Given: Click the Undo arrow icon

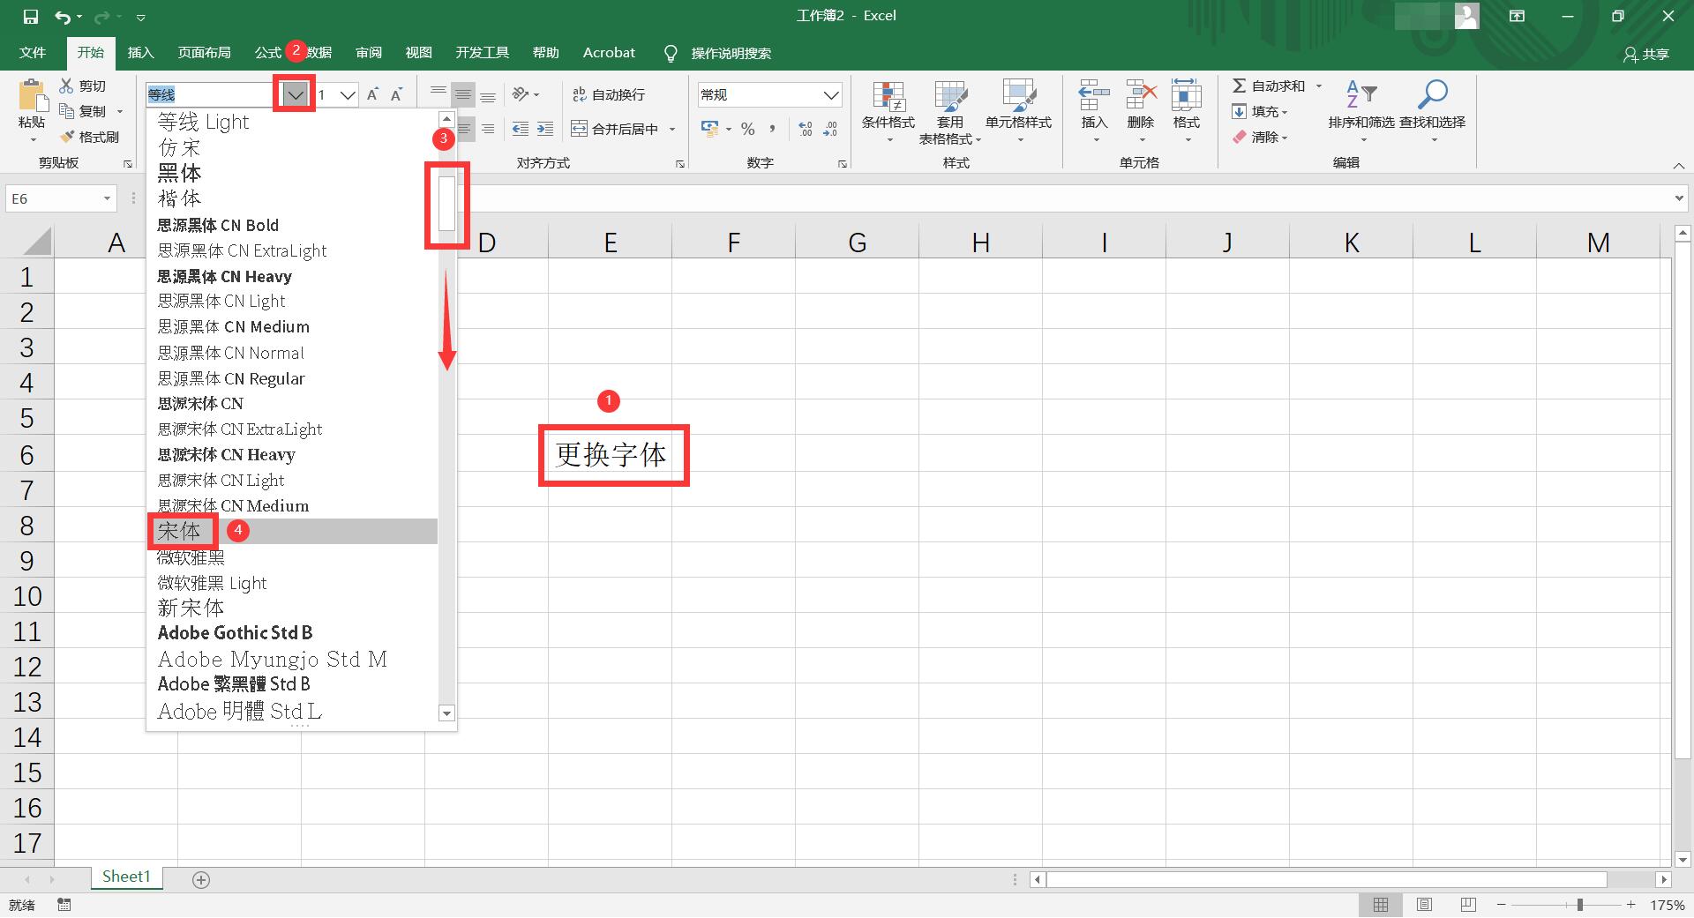Looking at the screenshot, I should coord(63,17).
